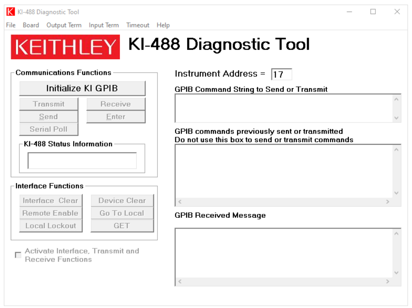This screenshot has width=412, height=308.
Task: Click the KI-488 Status Information field
Action: (82, 161)
